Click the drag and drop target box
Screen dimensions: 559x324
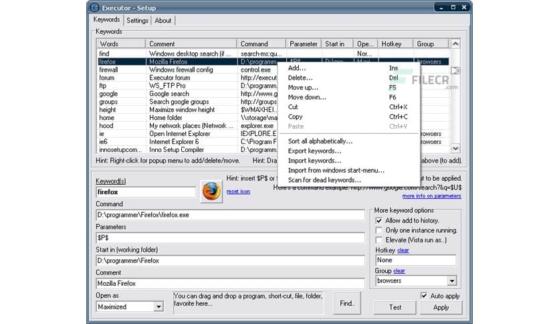point(249,303)
